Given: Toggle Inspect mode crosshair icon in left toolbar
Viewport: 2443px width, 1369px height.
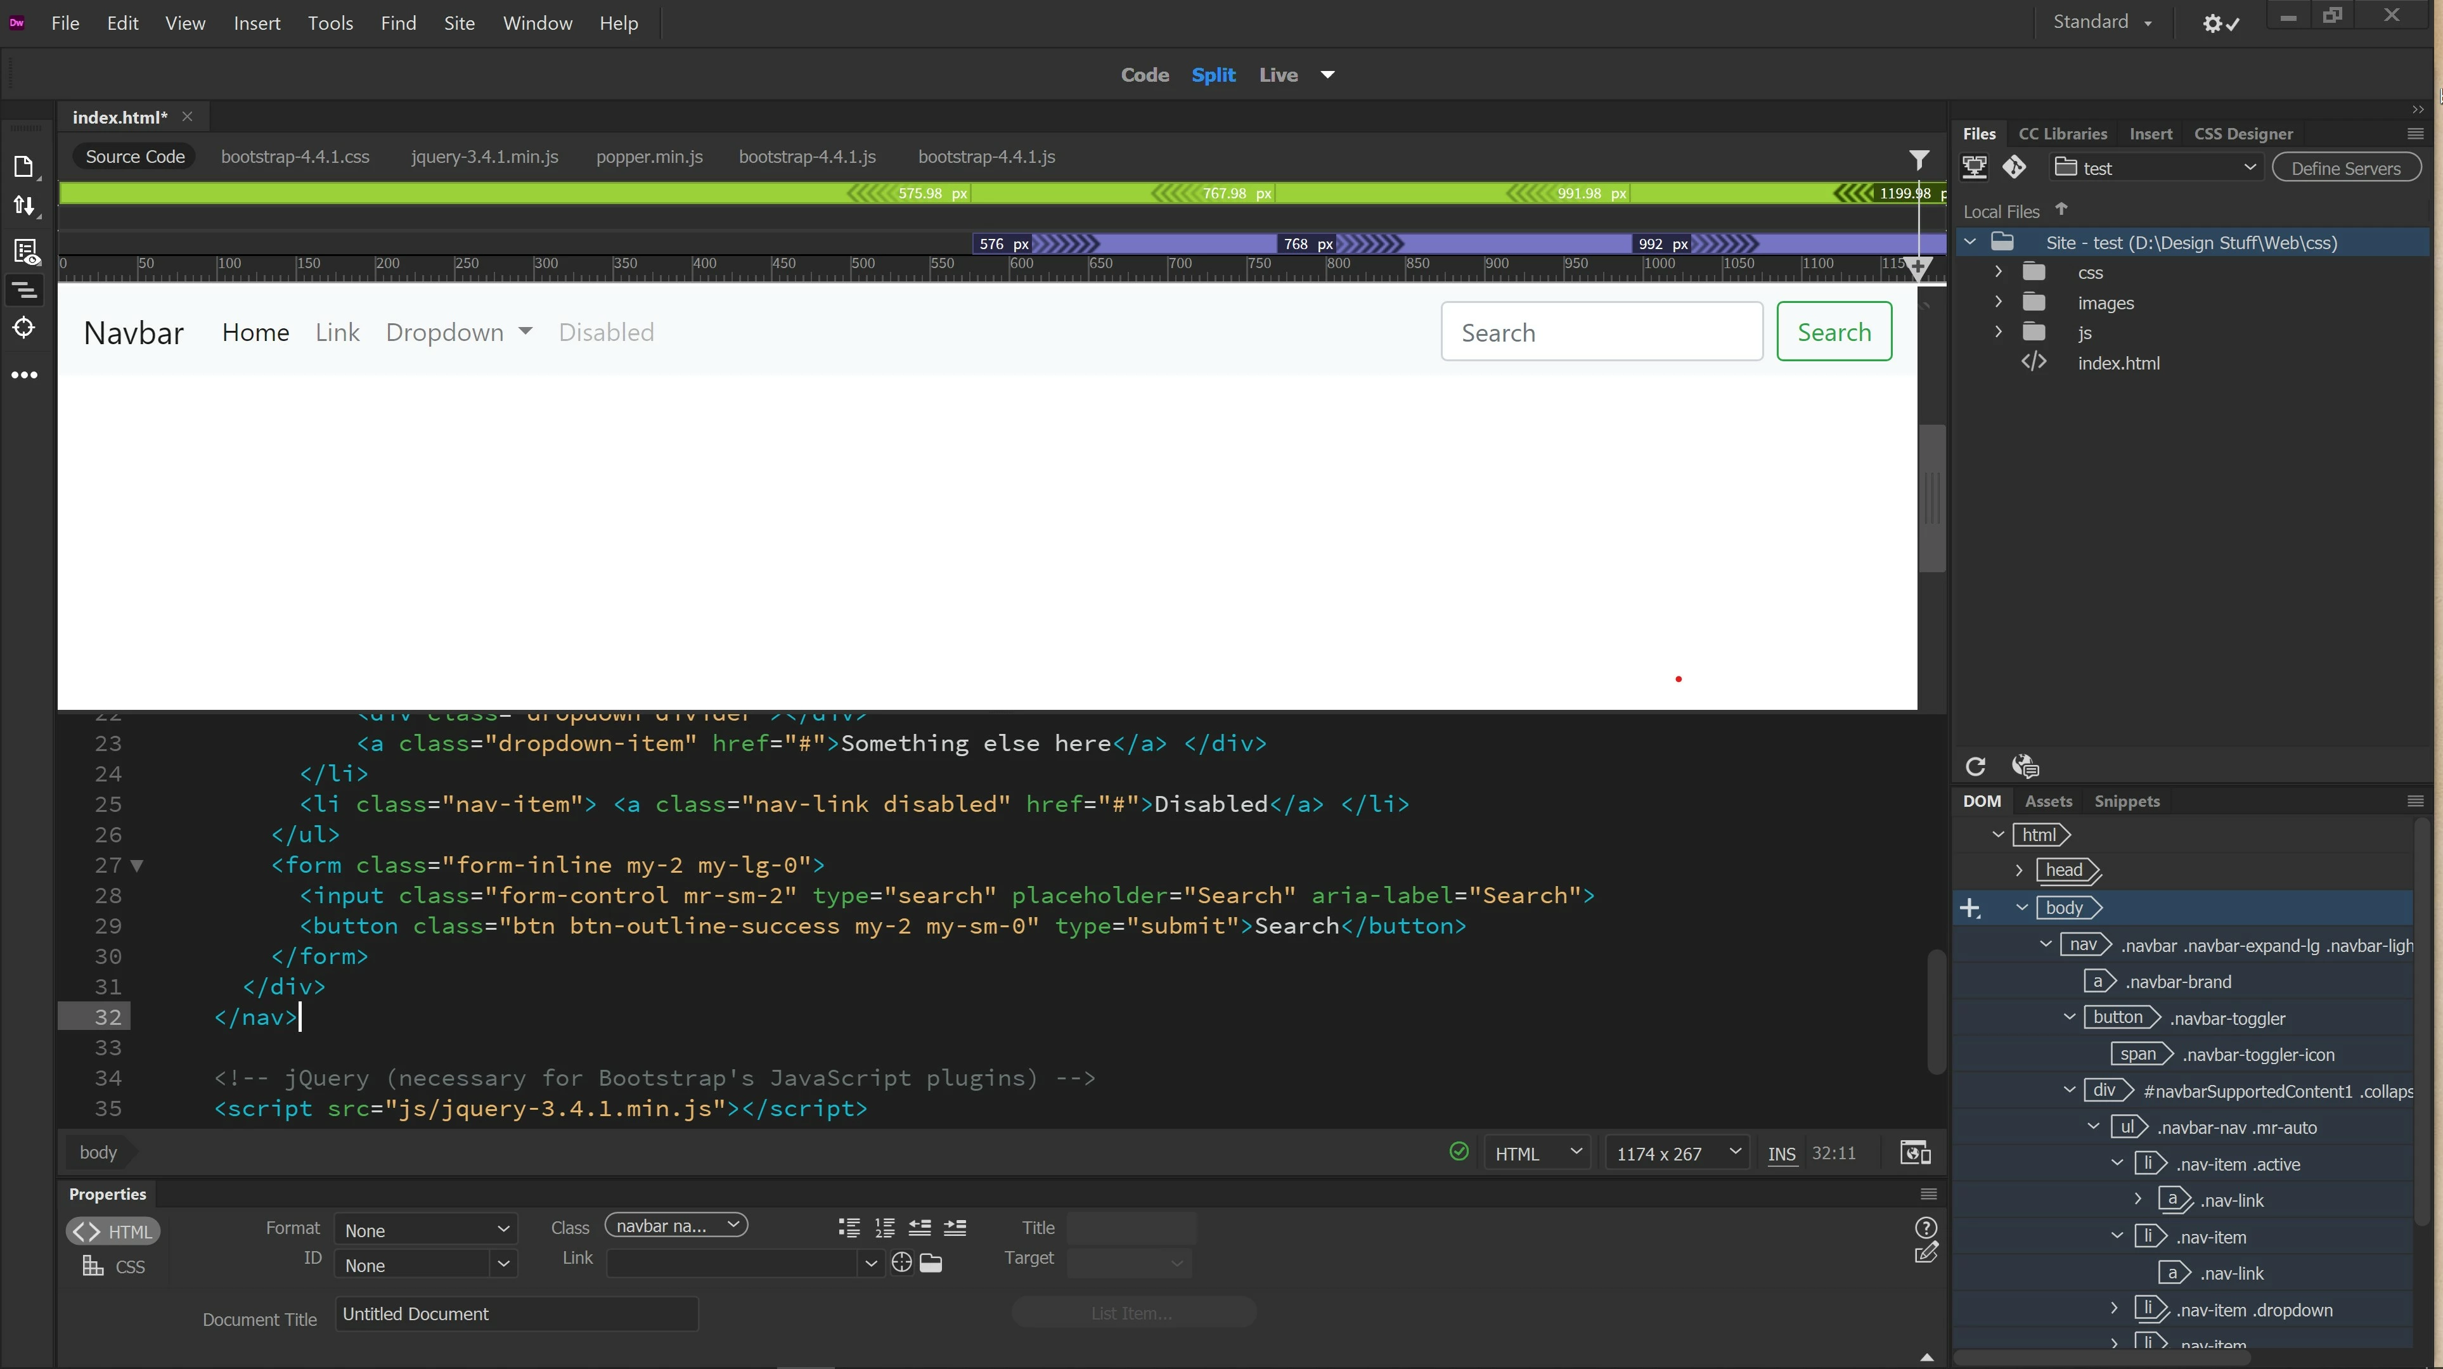Looking at the screenshot, I should (x=23, y=328).
